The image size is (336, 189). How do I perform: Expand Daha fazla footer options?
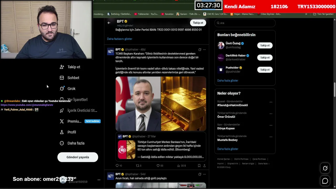[264, 164]
